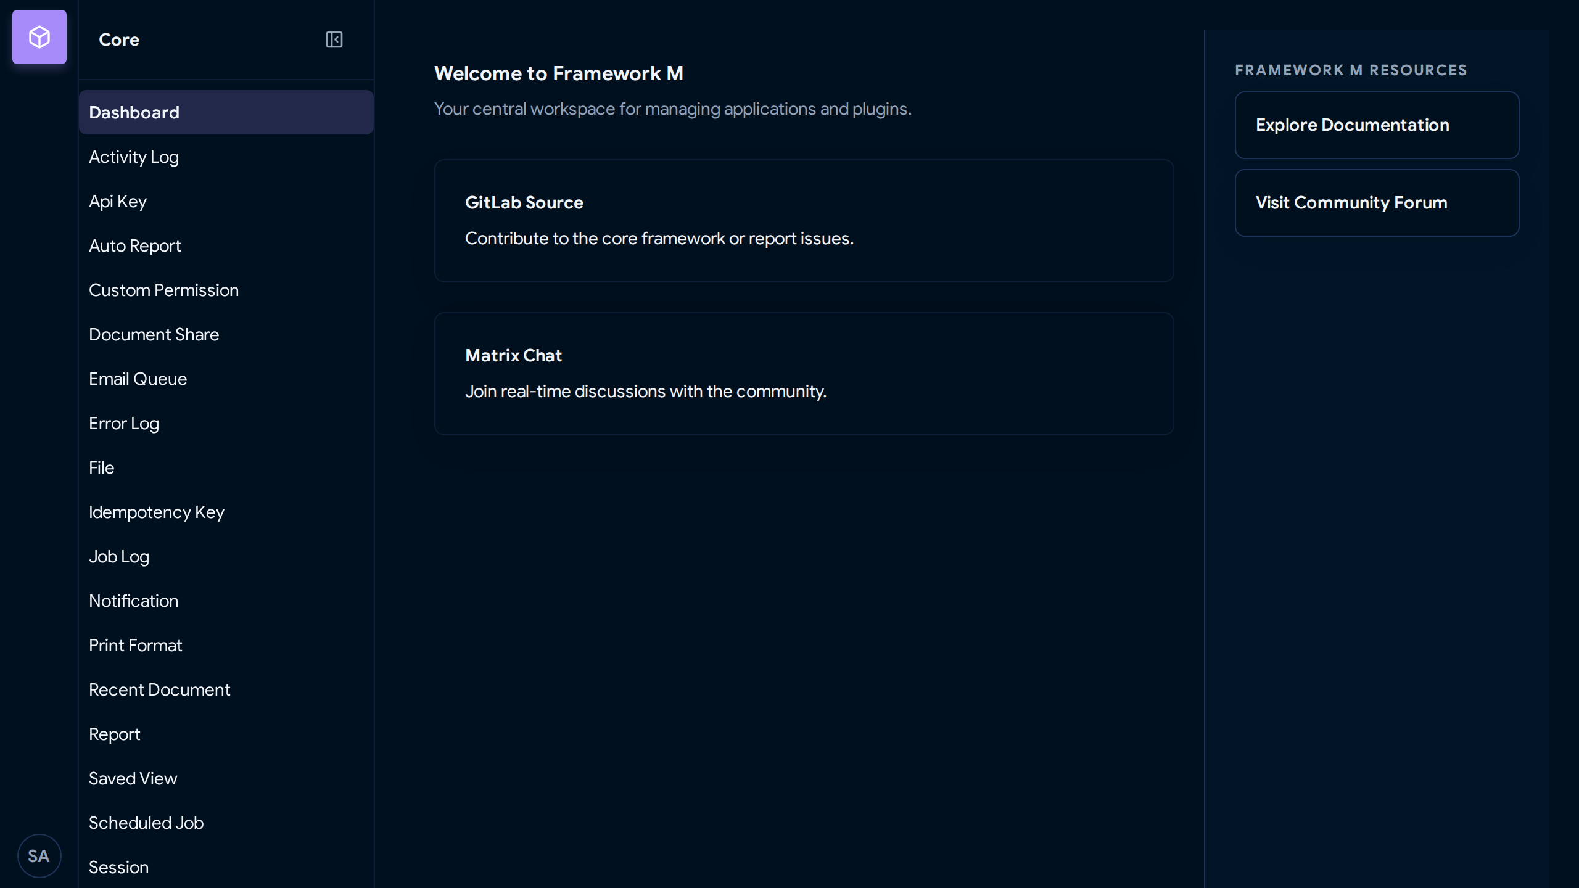This screenshot has width=1579, height=888.
Task: Open the Email Queue item
Action: pyautogui.click(x=226, y=379)
